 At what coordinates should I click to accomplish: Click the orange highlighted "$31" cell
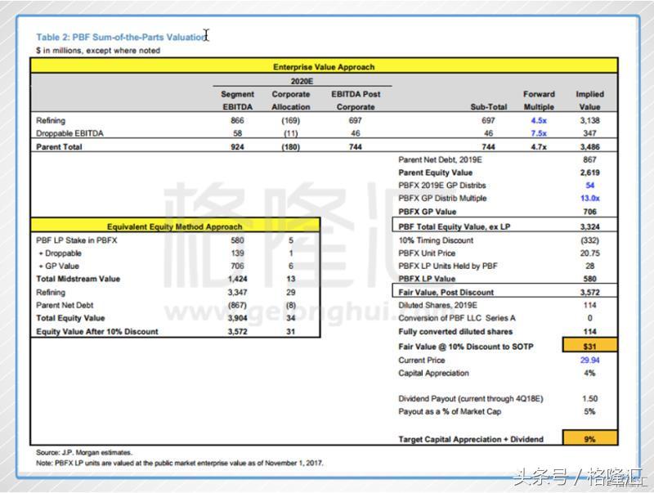tap(589, 345)
